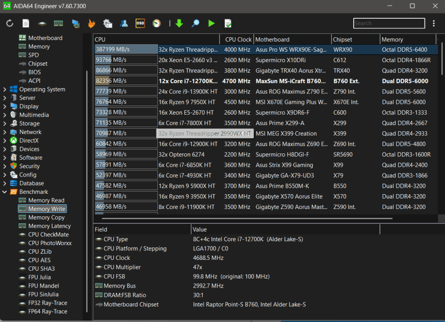Screen dimensions: 445x322
Task: Start benchmark with green play icon
Action: point(212,23)
